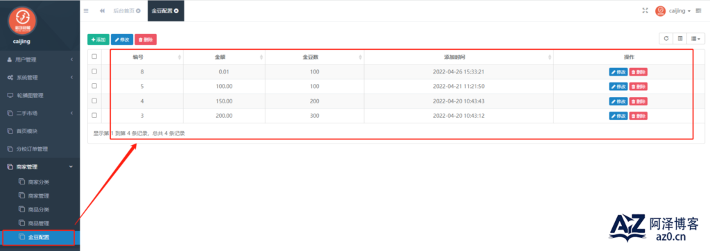Open the columns dropdown in table toolbar
The image size is (710, 251).
(x=696, y=39)
